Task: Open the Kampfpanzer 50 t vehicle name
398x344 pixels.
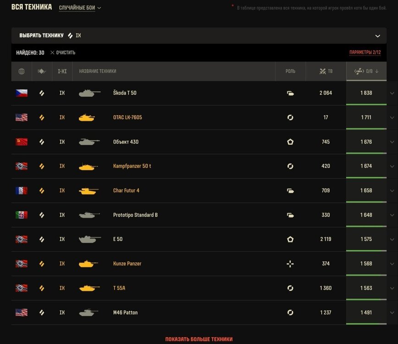Action: pyautogui.click(x=132, y=166)
